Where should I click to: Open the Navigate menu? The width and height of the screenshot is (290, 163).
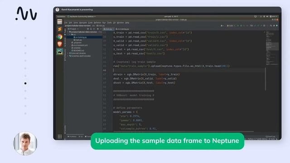coord(83,23)
